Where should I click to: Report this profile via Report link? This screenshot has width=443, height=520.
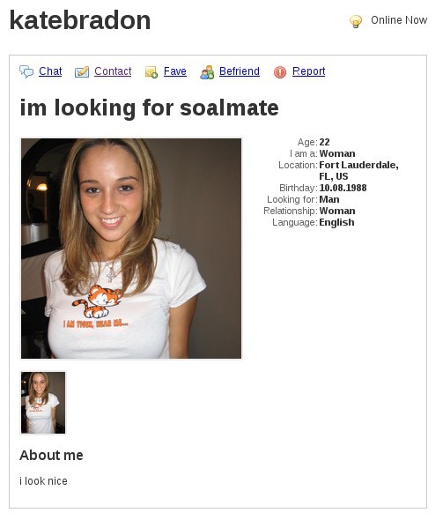tap(309, 71)
